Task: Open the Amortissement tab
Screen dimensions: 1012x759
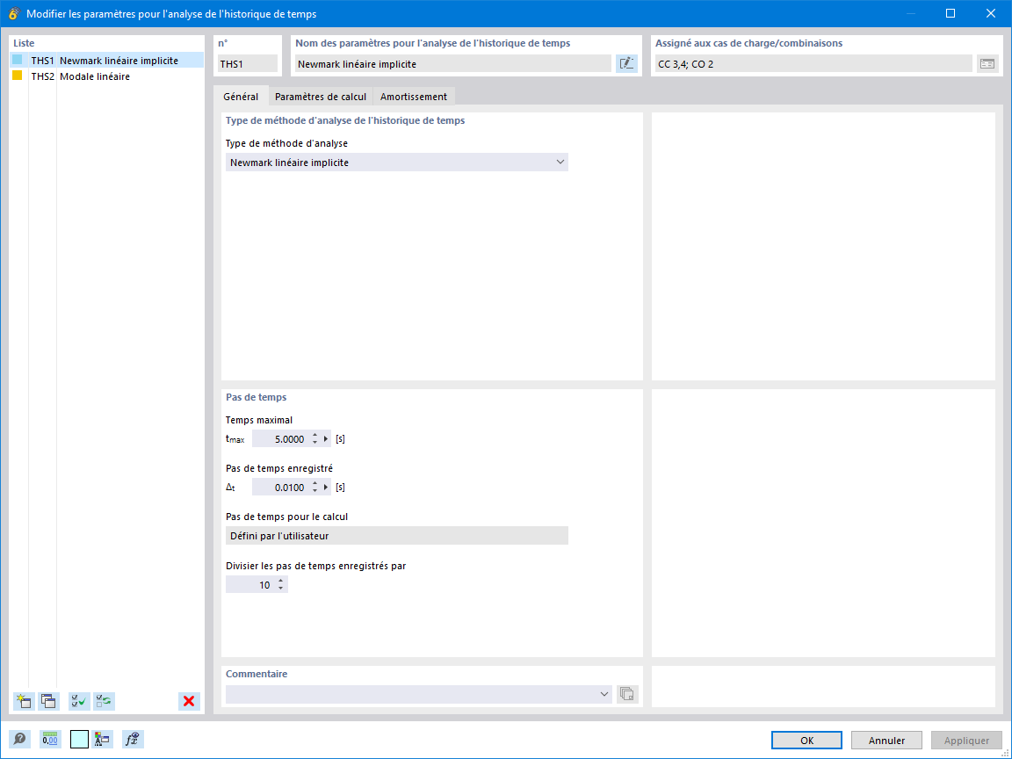Action: (x=414, y=96)
